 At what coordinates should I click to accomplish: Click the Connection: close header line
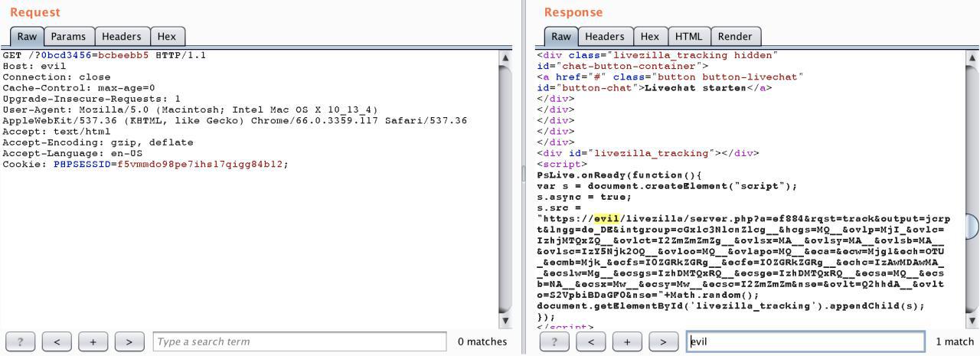(56, 77)
